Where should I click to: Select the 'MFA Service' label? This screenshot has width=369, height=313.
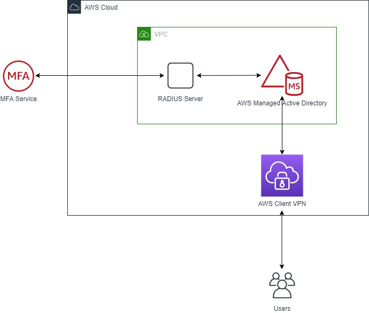[x=18, y=99]
